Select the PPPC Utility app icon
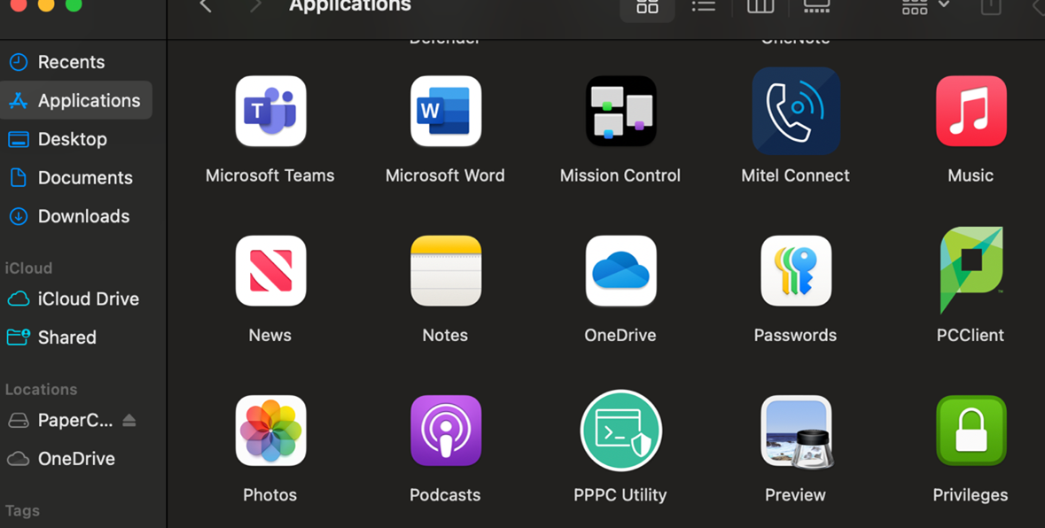The image size is (1045, 528). 620,431
